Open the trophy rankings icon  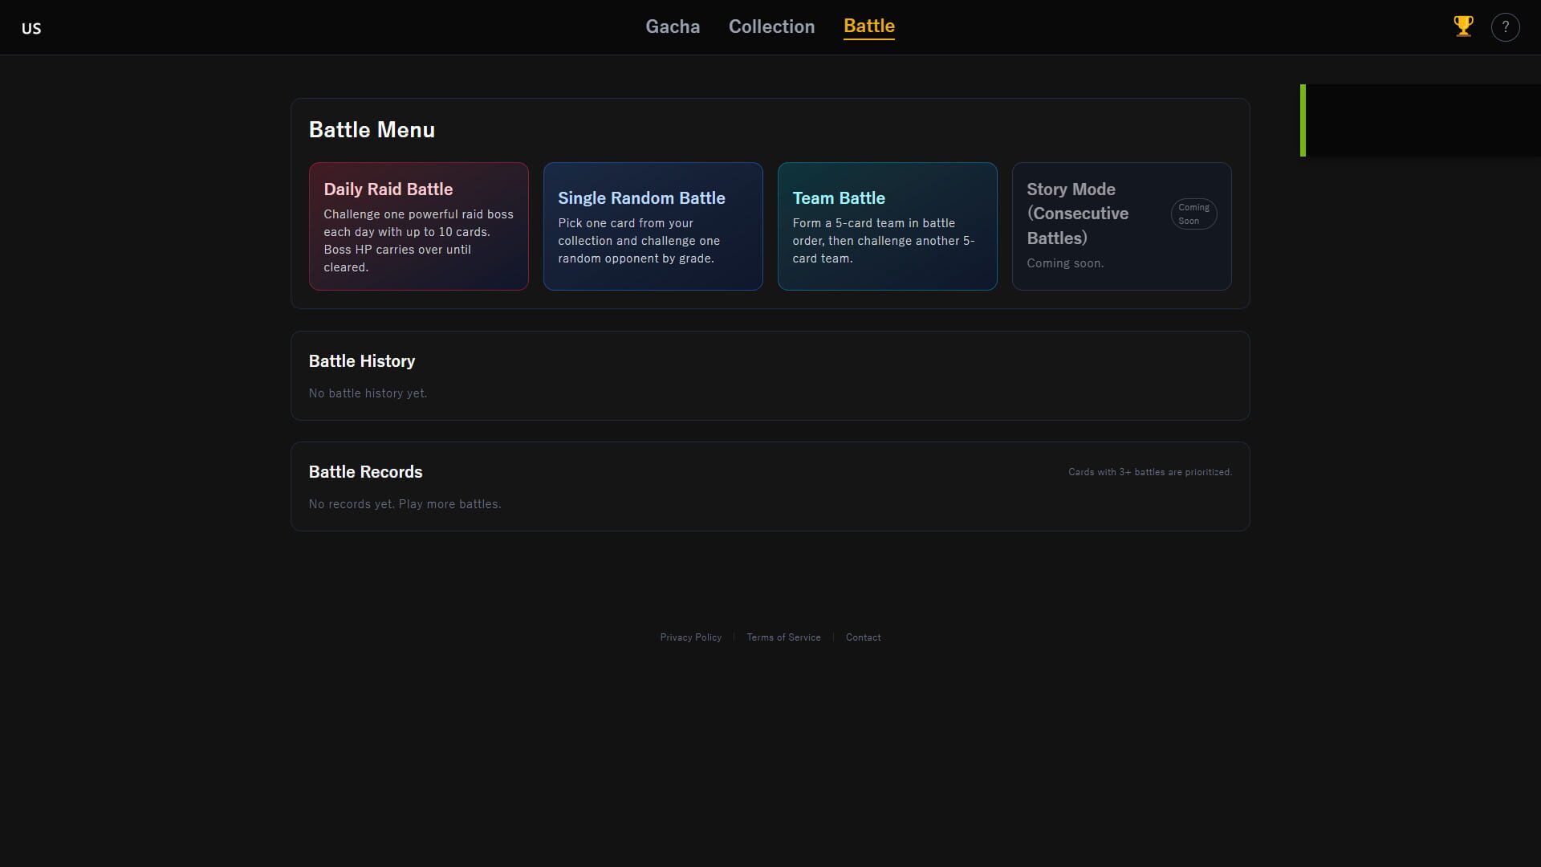click(x=1463, y=26)
